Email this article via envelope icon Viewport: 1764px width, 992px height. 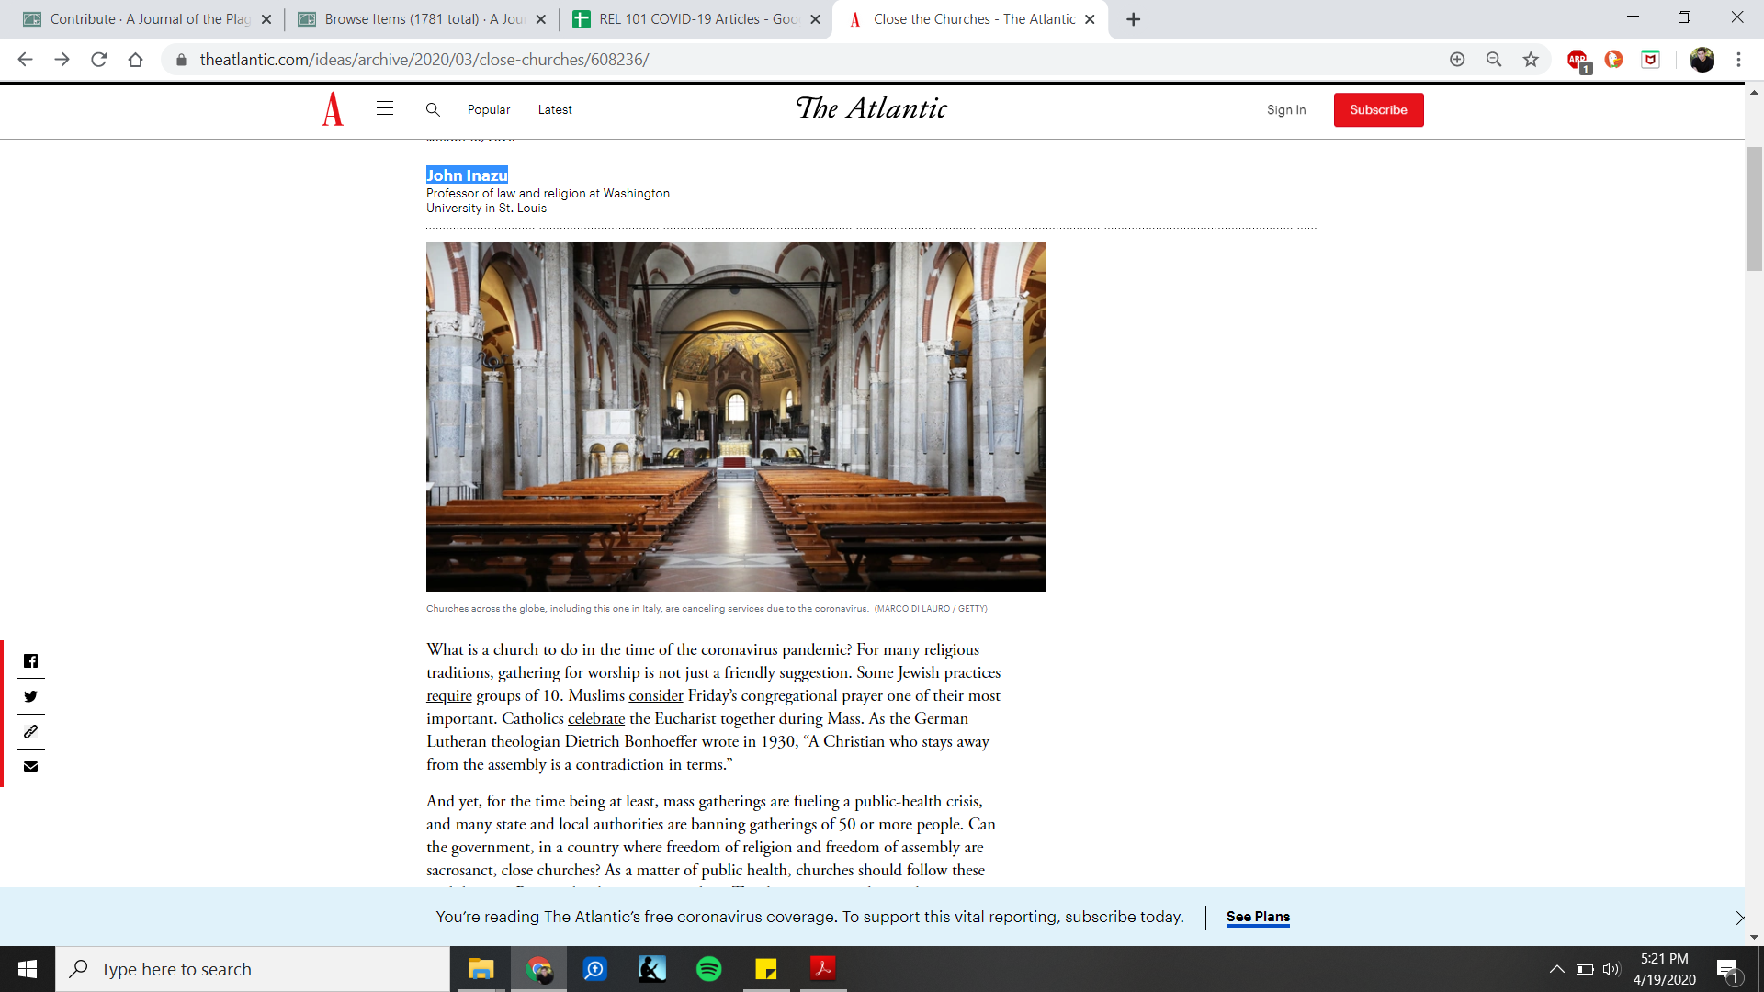pos(30,767)
